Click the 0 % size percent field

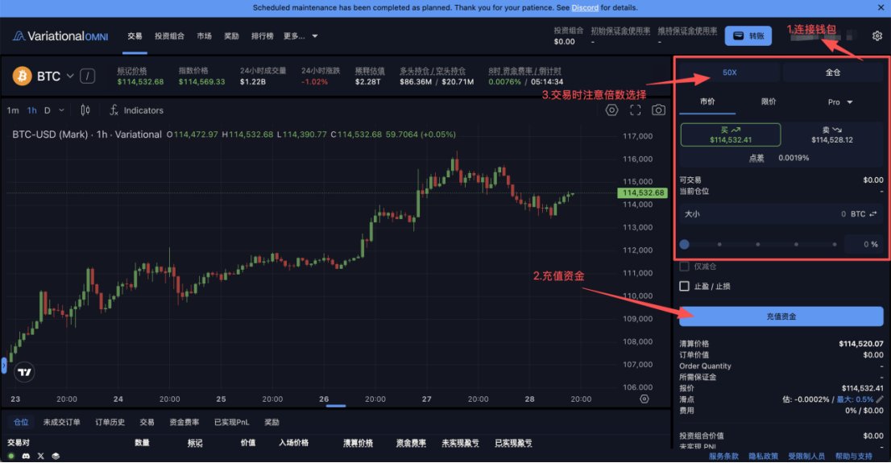pos(863,244)
